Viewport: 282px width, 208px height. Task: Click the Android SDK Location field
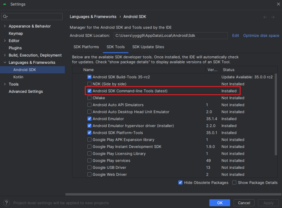point(171,35)
